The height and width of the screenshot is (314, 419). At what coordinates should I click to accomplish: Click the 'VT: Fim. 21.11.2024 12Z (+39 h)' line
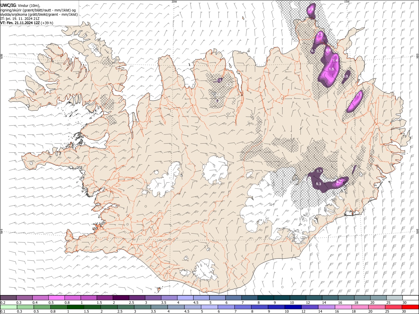(27, 23)
